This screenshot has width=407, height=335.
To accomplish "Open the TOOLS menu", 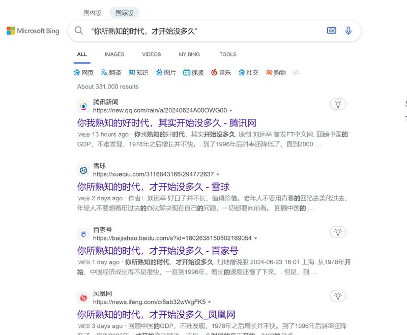I will pos(228,54).
